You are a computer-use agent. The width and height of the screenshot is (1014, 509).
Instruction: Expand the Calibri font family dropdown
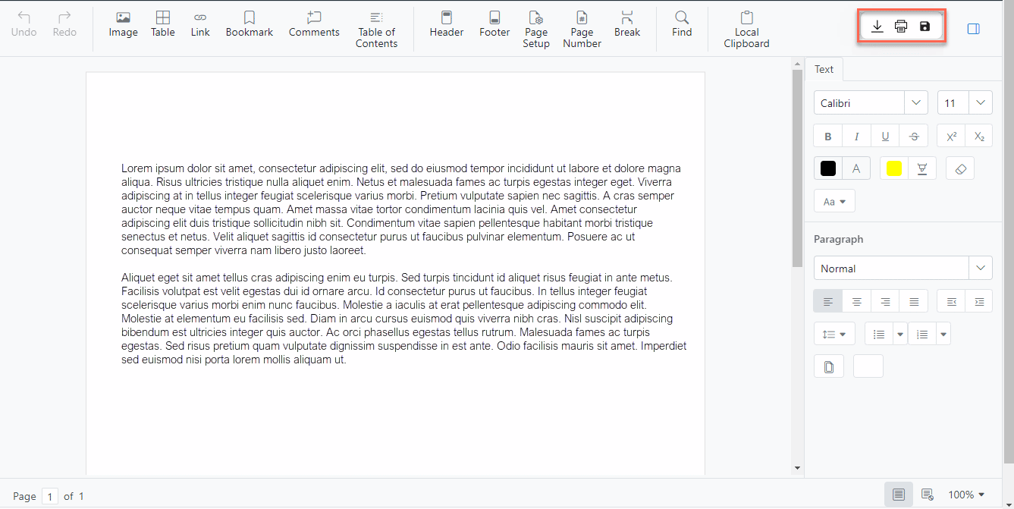[916, 102]
